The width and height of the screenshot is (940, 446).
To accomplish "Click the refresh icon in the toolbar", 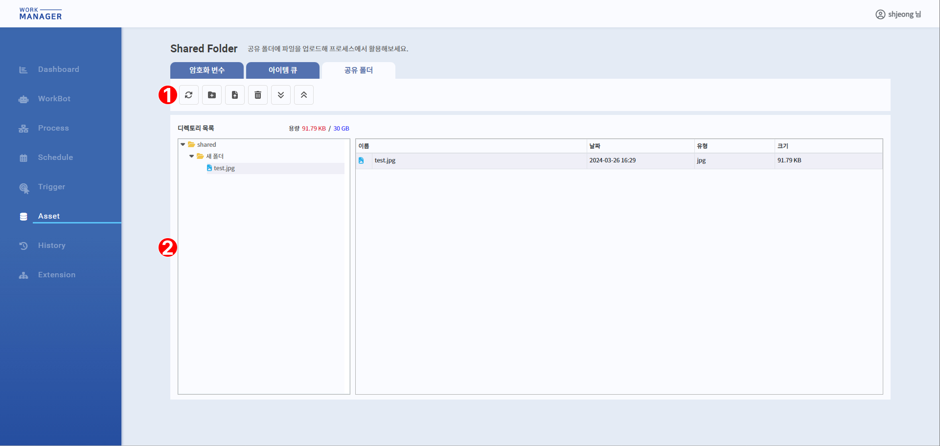I will [x=189, y=95].
